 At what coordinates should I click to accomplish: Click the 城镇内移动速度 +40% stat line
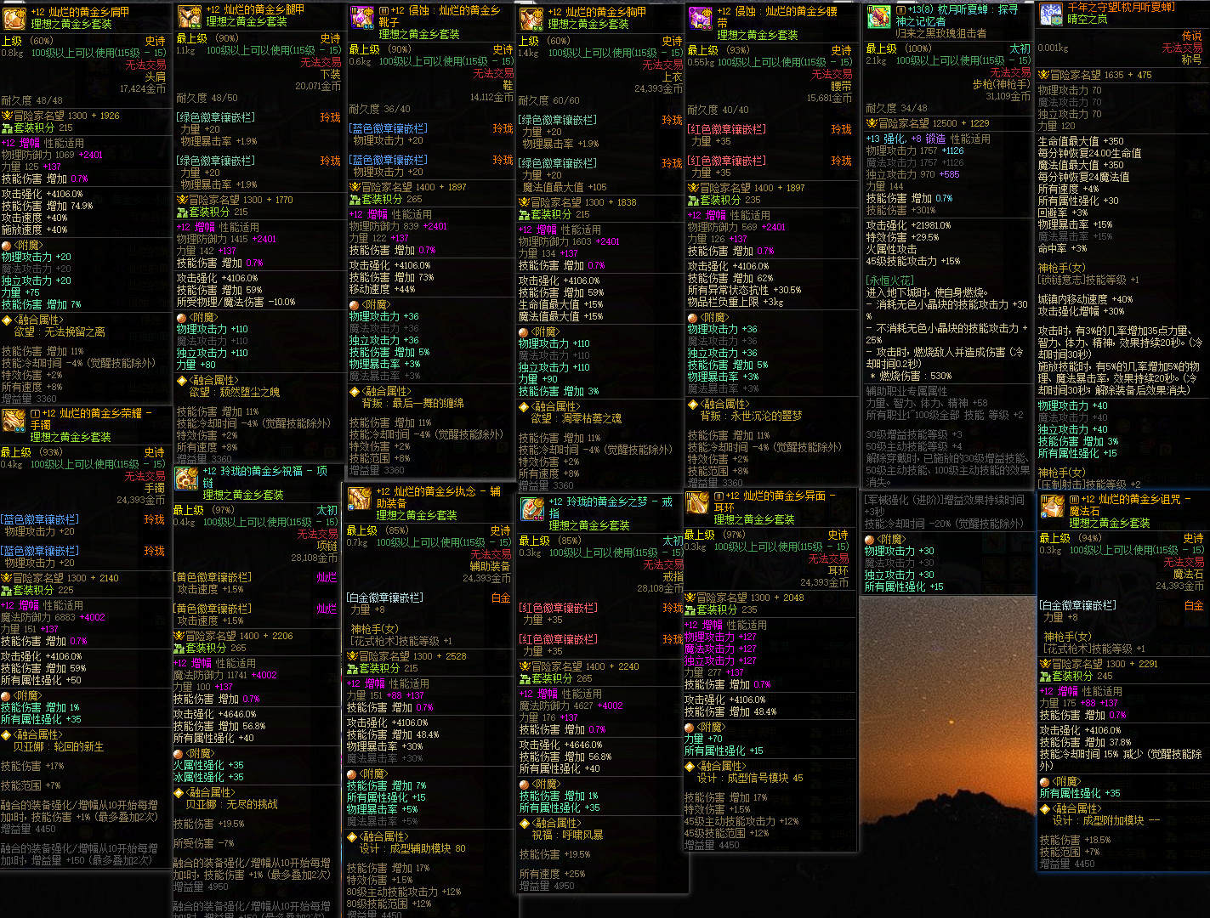coord(1086,299)
